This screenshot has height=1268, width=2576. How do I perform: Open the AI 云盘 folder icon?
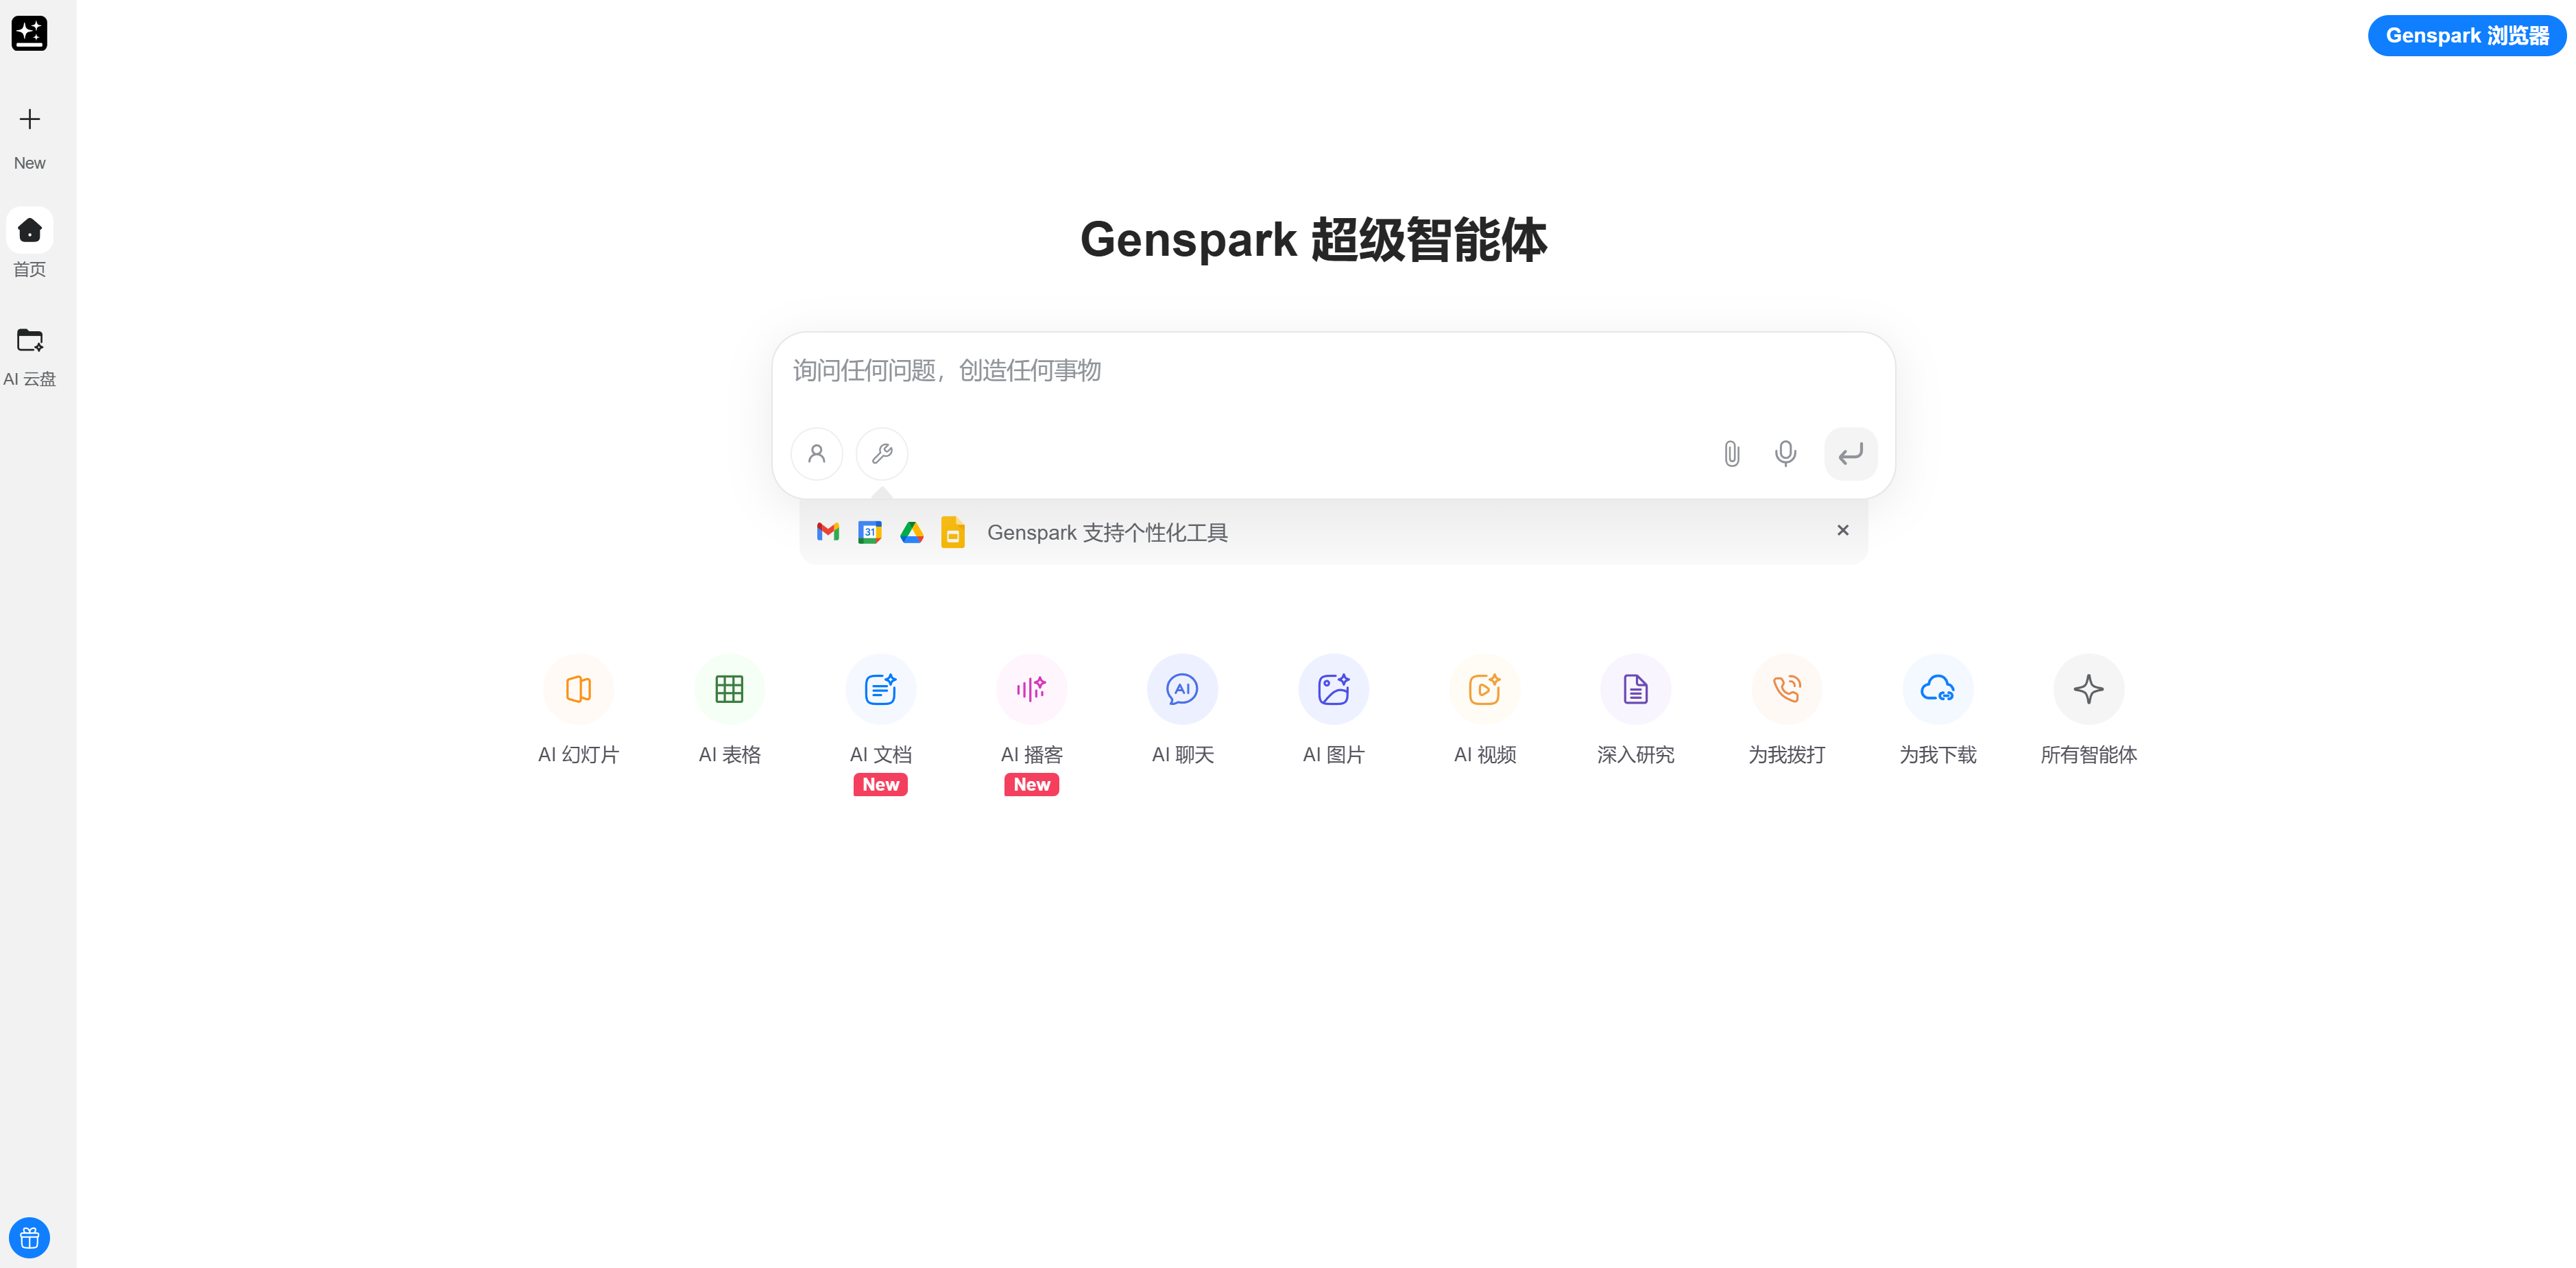pyautogui.click(x=30, y=340)
